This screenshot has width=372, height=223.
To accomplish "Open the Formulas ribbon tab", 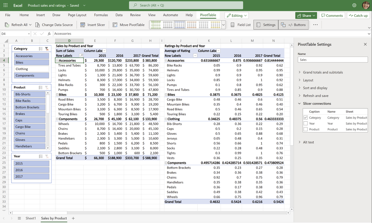I will point(101,15).
